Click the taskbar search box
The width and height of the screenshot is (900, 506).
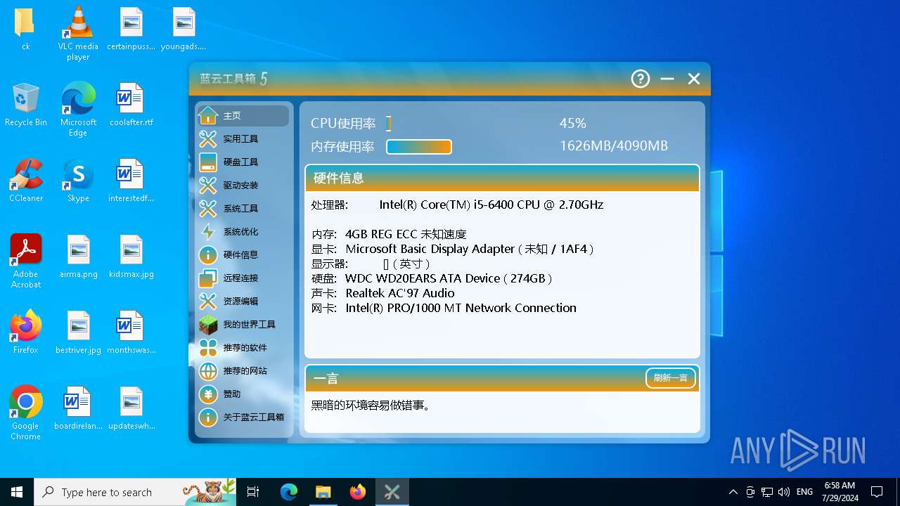click(x=136, y=492)
